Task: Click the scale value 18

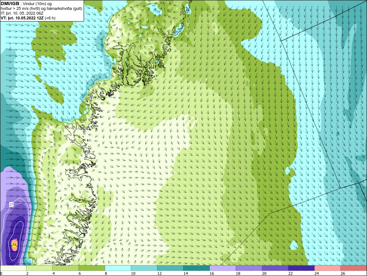Action: (x=238, y=273)
